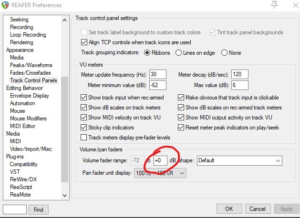Viewport: 300px width, 218px height.
Task: Open the fader shape Default dropdown
Action: coord(239,160)
